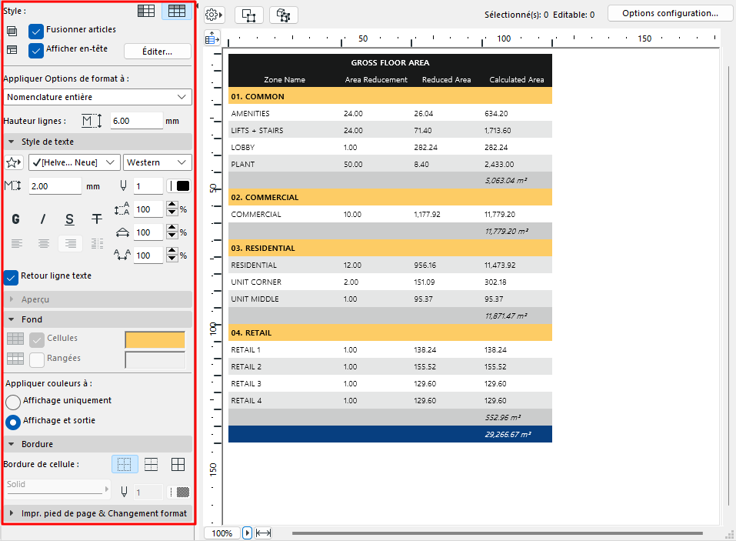
Task: Select Affichage uniquement radio option
Action: [x=13, y=402]
